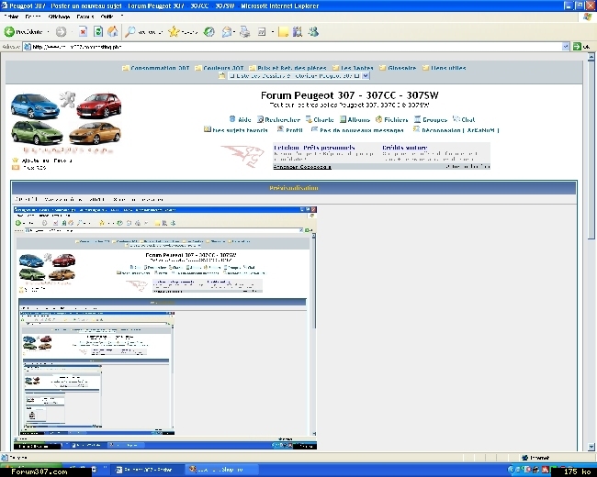Open the Edit icon dropdown arrow

pos(273,32)
